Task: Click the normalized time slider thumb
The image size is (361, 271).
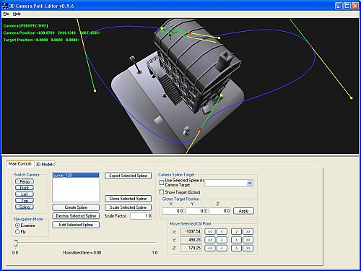Action: point(16,243)
